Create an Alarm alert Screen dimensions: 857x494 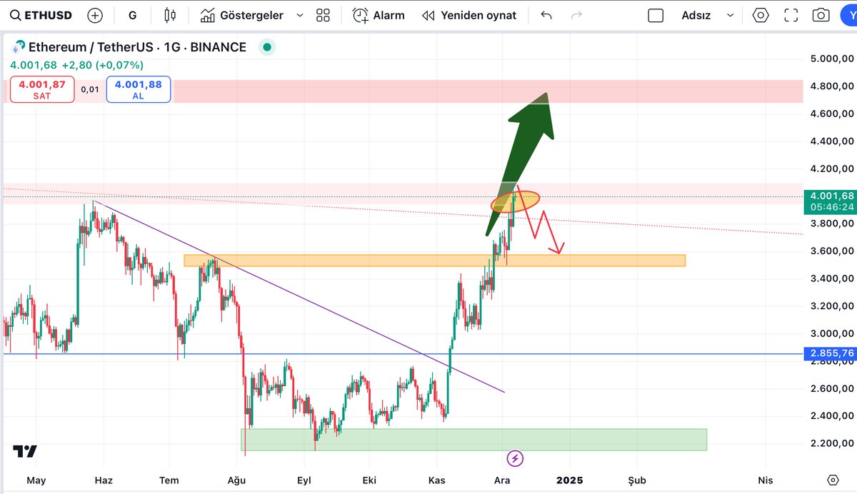pos(379,15)
